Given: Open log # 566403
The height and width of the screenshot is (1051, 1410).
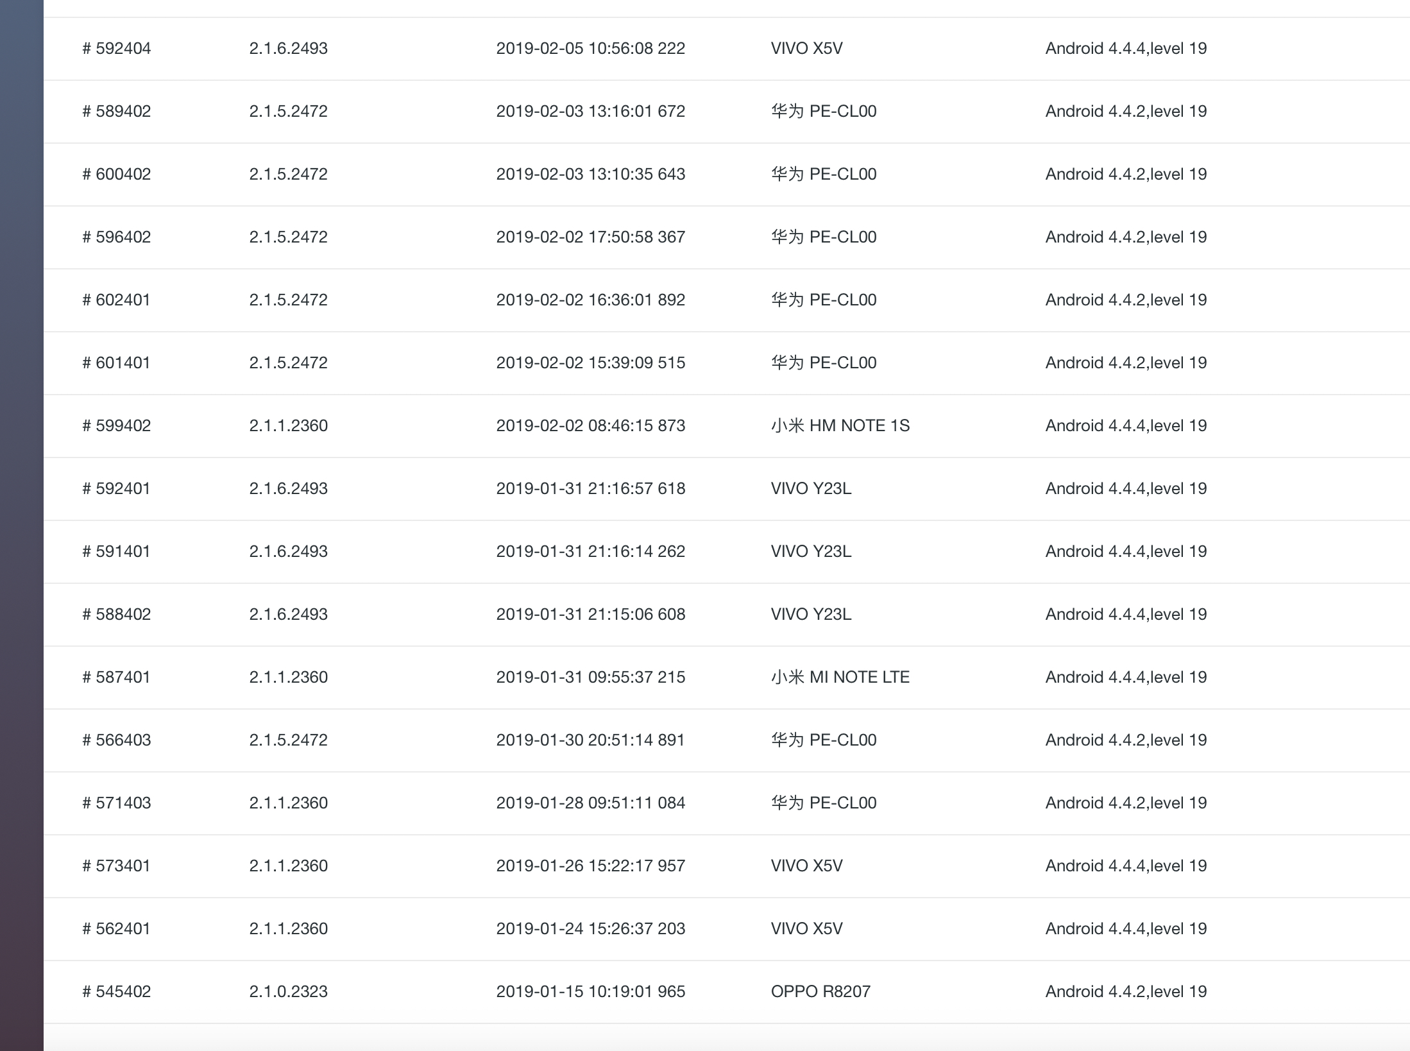Looking at the screenshot, I should (115, 740).
